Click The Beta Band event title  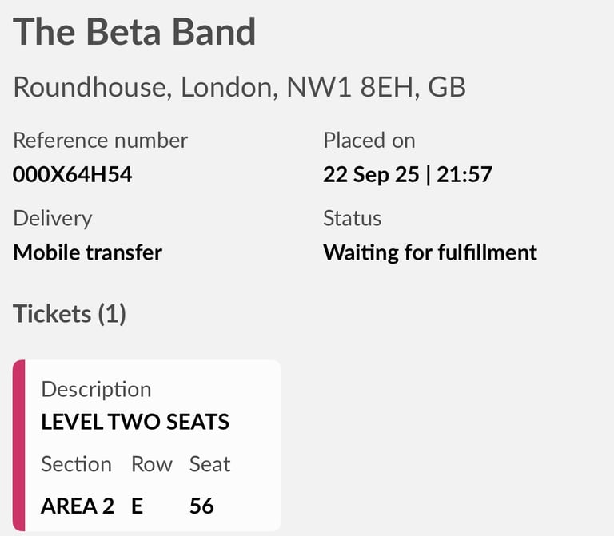point(134,32)
